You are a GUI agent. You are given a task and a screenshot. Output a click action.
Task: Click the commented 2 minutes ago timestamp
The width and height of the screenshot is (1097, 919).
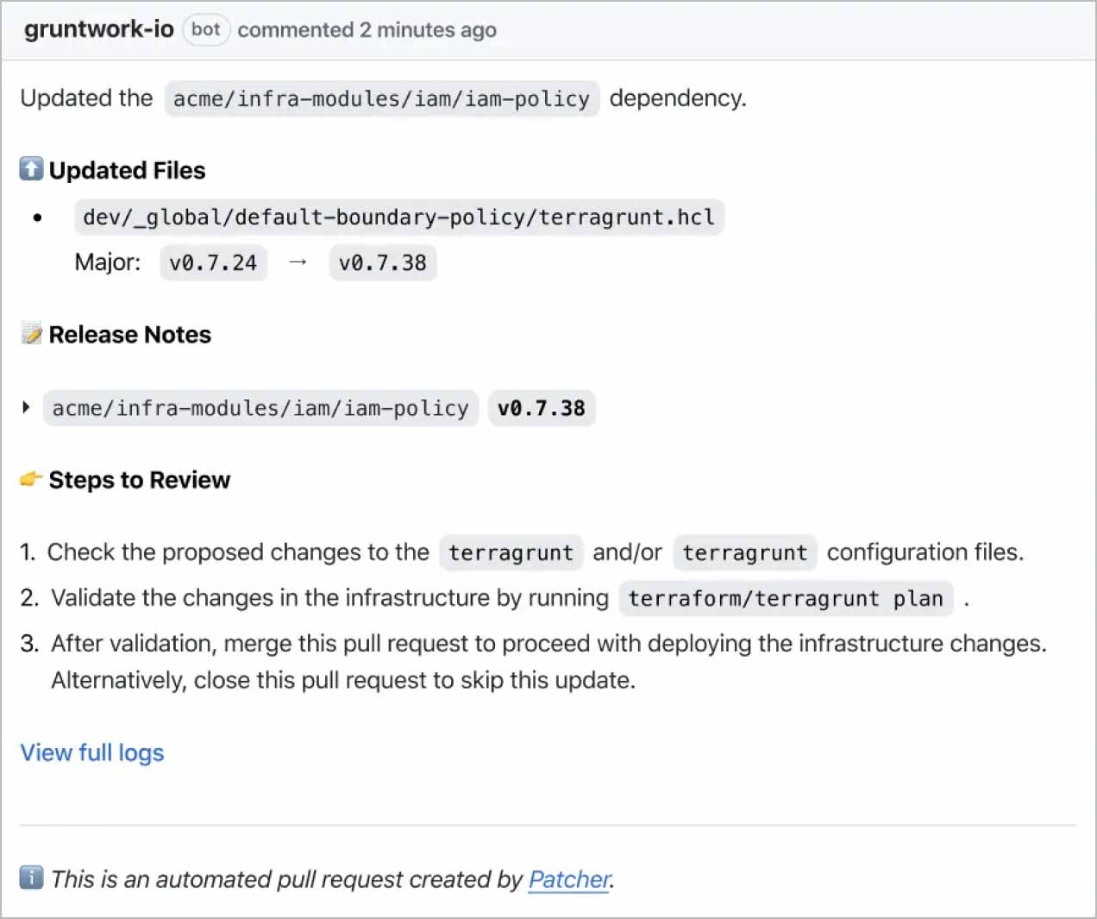[x=367, y=30]
